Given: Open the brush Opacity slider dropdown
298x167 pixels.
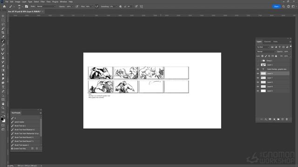Looking at the screenshot, I should (x=73, y=6).
